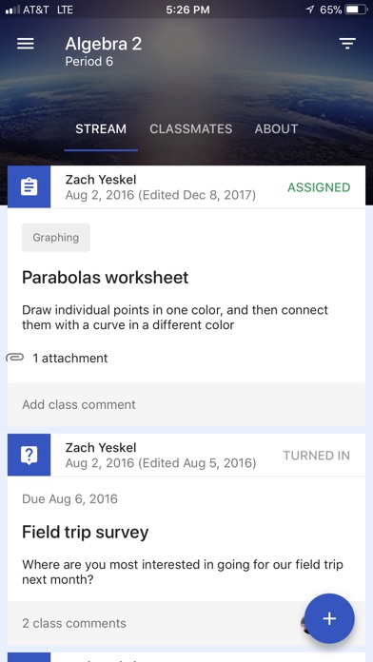Open the paperclip attachment icon
The image size is (373, 662).
(x=15, y=358)
